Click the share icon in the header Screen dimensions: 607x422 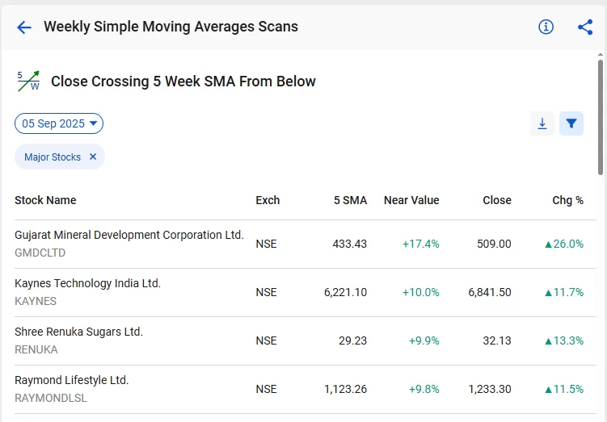coord(585,27)
